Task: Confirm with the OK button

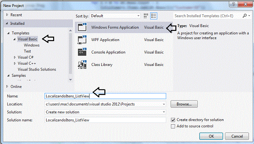Action: click(x=211, y=136)
